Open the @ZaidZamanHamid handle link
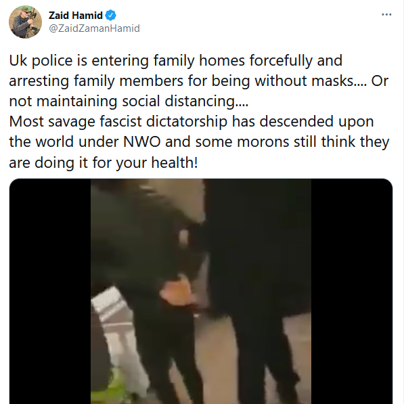Image resolution: width=404 pixels, height=404 pixels. [x=94, y=28]
